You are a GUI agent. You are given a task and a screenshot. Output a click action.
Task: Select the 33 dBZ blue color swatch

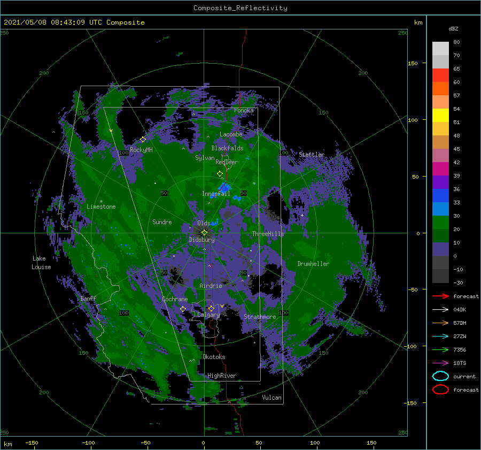pos(440,195)
